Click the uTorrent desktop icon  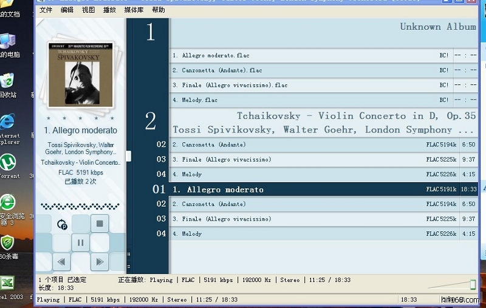[9, 164]
